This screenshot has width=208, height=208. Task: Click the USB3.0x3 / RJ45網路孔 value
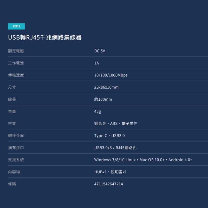[115, 148]
